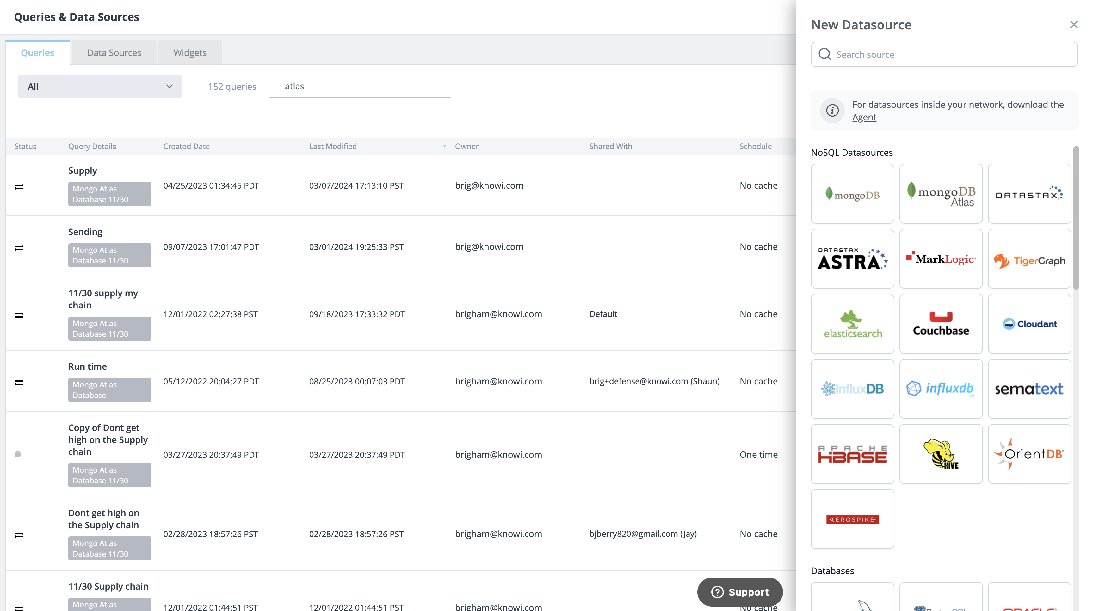This screenshot has width=1093, height=611.
Task: Open the Supply query title
Action: (x=83, y=170)
